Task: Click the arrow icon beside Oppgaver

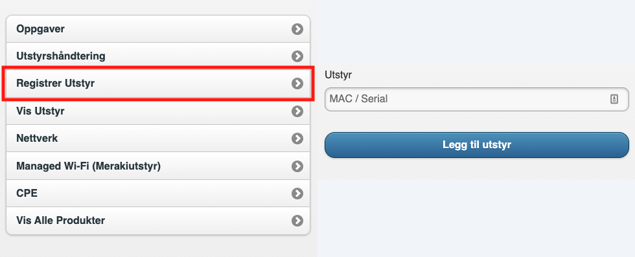Action: tap(297, 28)
